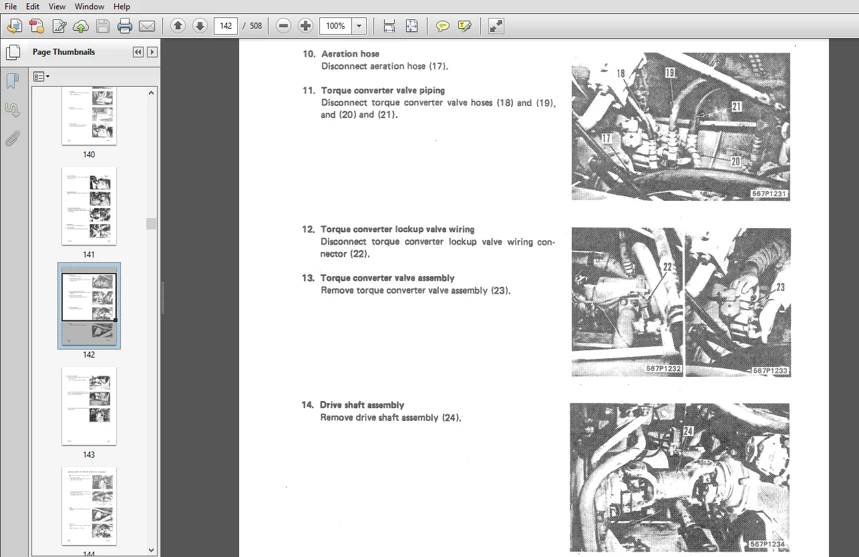
Task: Open the Edit menu
Action: (x=33, y=6)
